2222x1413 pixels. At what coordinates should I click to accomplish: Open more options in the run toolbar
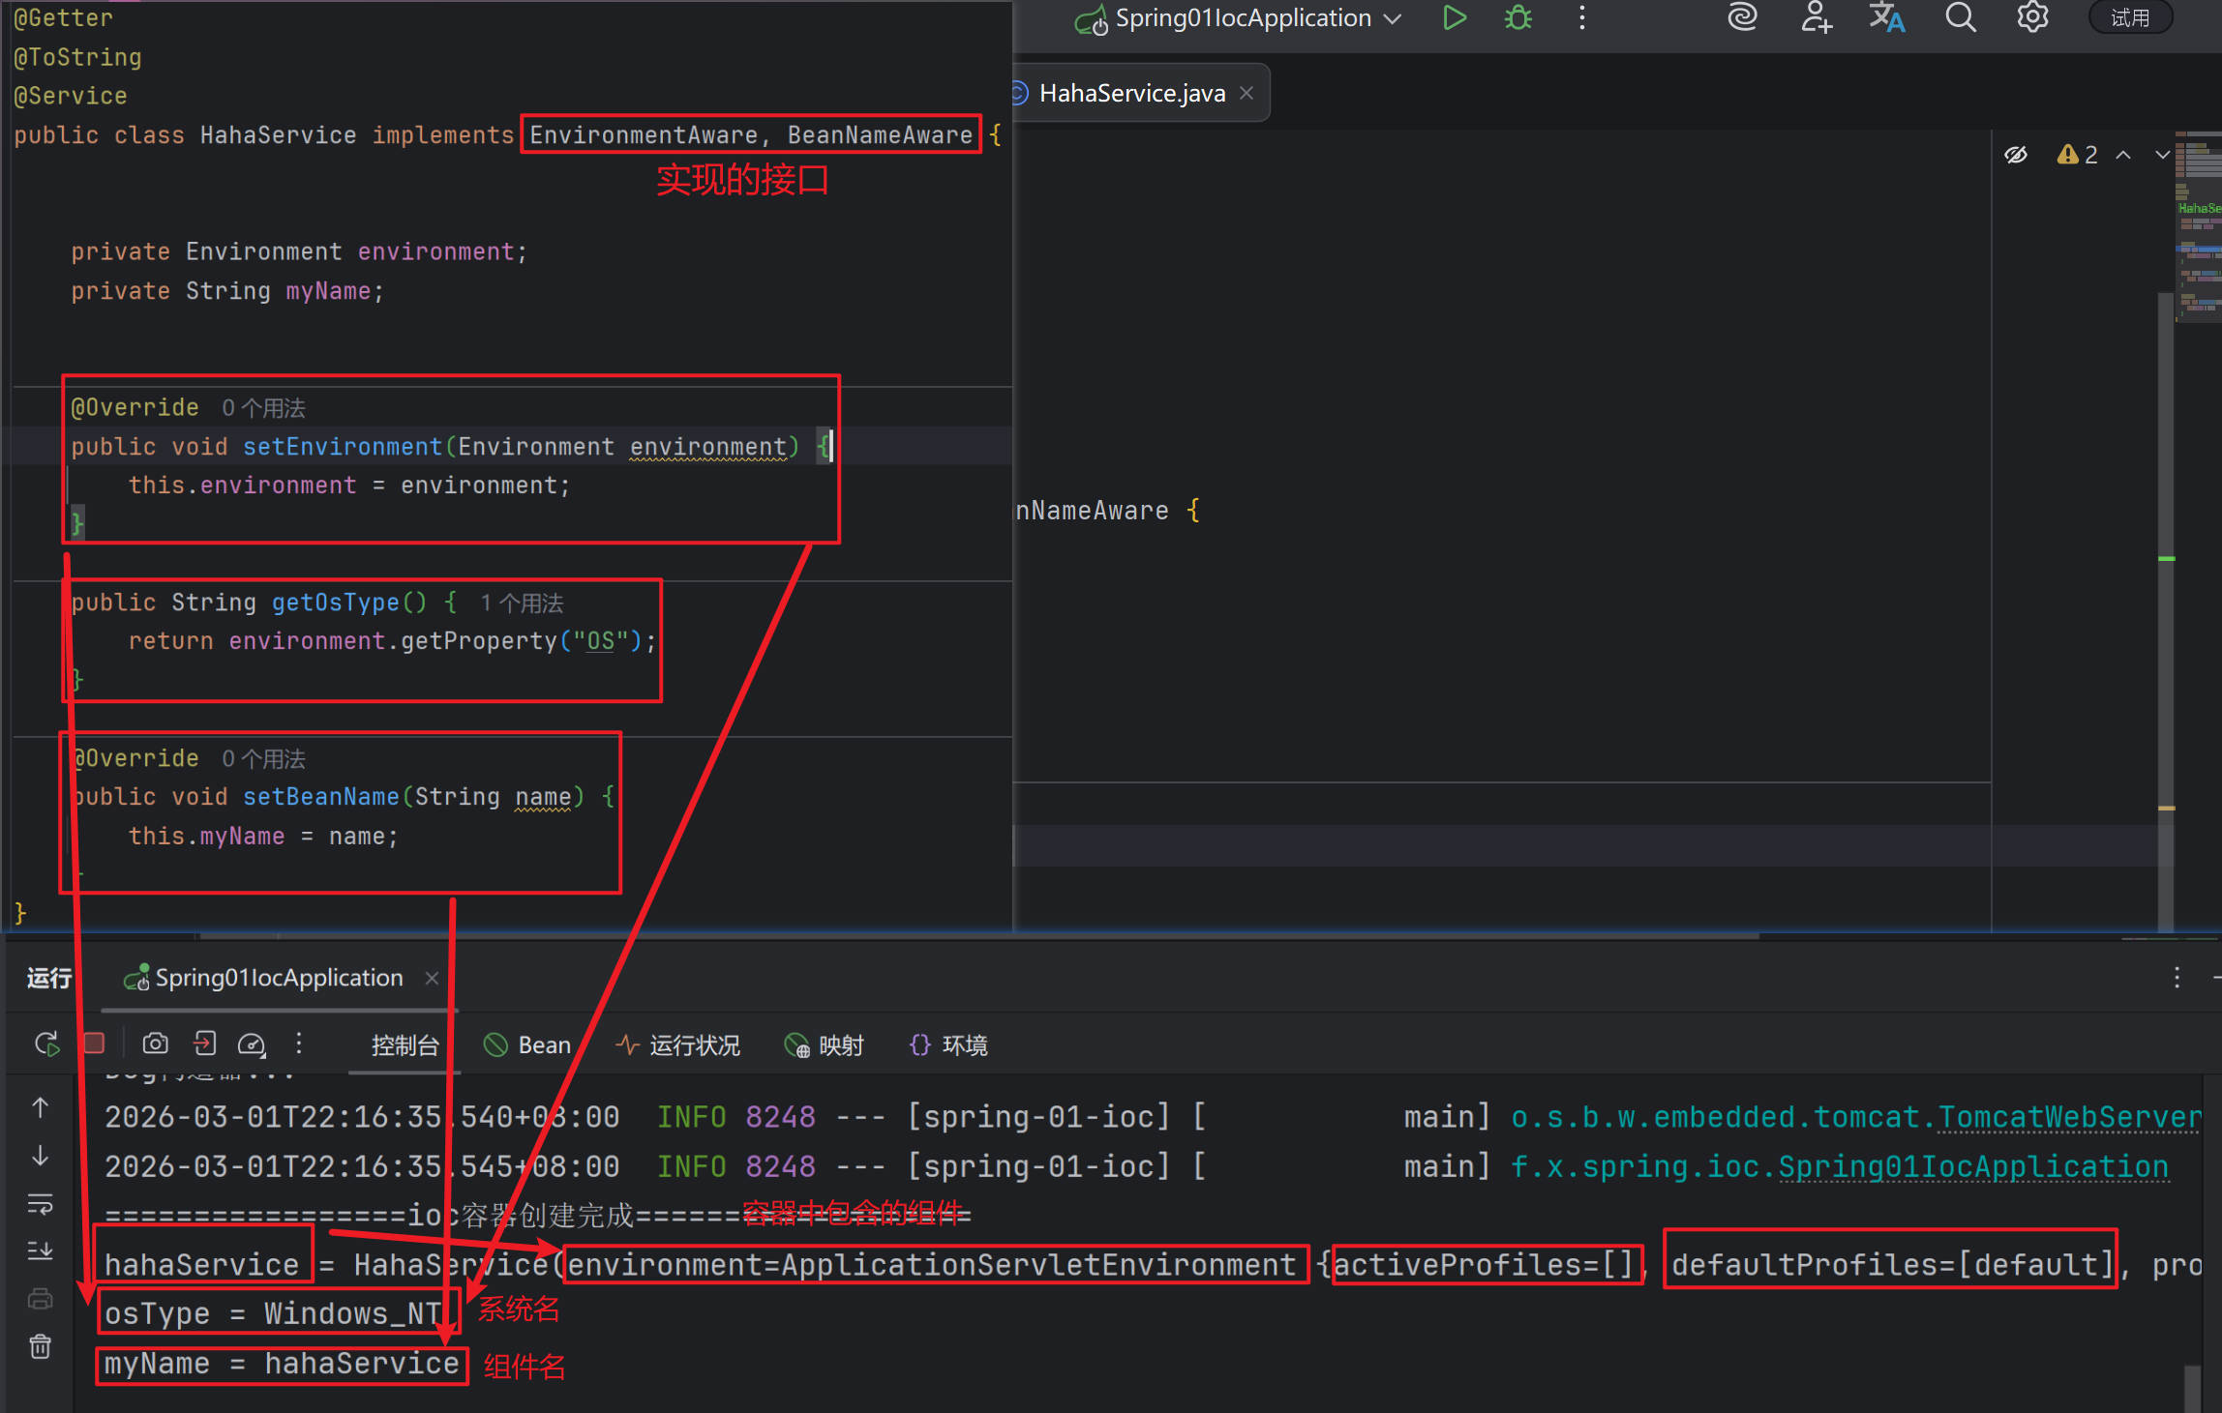coord(299,1044)
